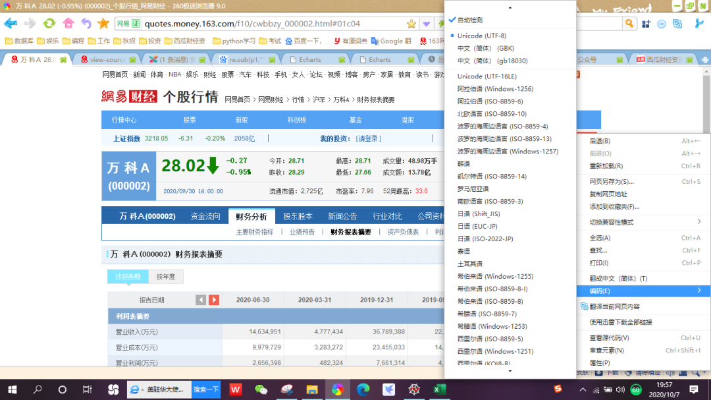711x400 pixels.
Task: Open the pink home page icon
Action: point(68,23)
